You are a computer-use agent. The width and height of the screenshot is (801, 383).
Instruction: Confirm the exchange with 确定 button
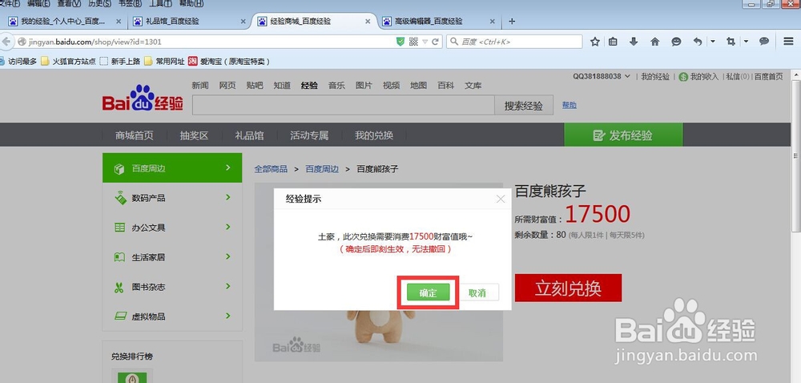pos(428,292)
